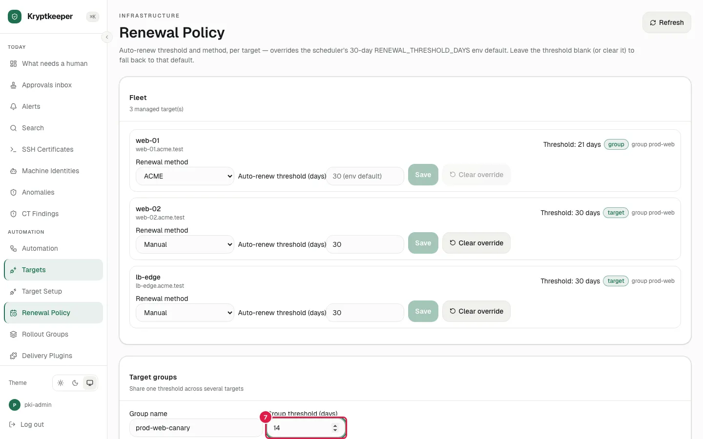The image size is (703, 439).
Task: Click the Kryptkeeper shield logo icon
Action: 15,17
